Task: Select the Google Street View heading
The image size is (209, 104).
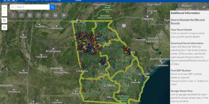Action: point(182,91)
